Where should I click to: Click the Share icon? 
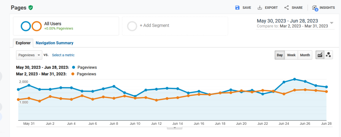[x=286, y=7]
